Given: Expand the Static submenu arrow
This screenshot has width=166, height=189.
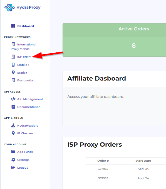Looking at the screenshot, I should (x=27, y=73).
